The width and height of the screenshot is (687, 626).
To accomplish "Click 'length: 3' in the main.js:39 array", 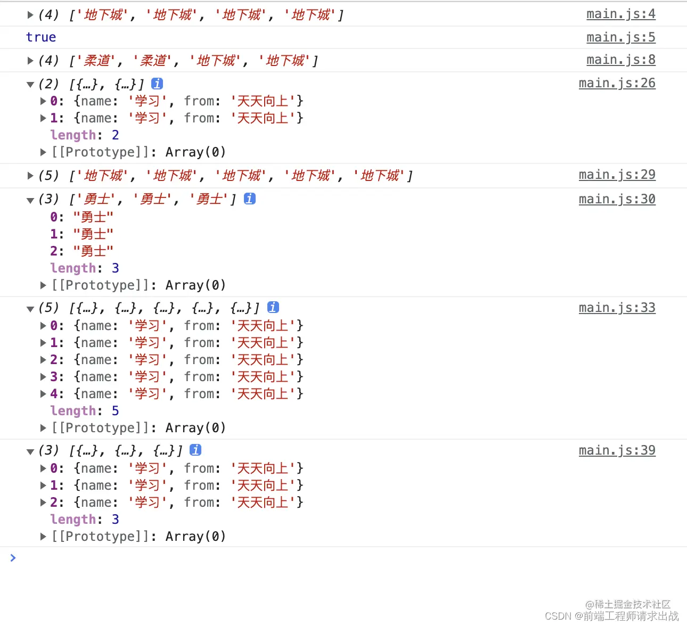I will 85,520.
